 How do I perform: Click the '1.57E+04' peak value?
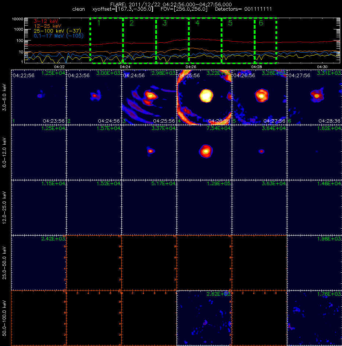pos(108,128)
